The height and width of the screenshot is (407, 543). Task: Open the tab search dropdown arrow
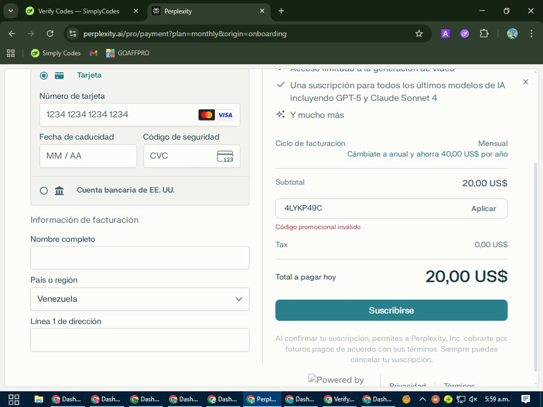click(x=11, y=11)
